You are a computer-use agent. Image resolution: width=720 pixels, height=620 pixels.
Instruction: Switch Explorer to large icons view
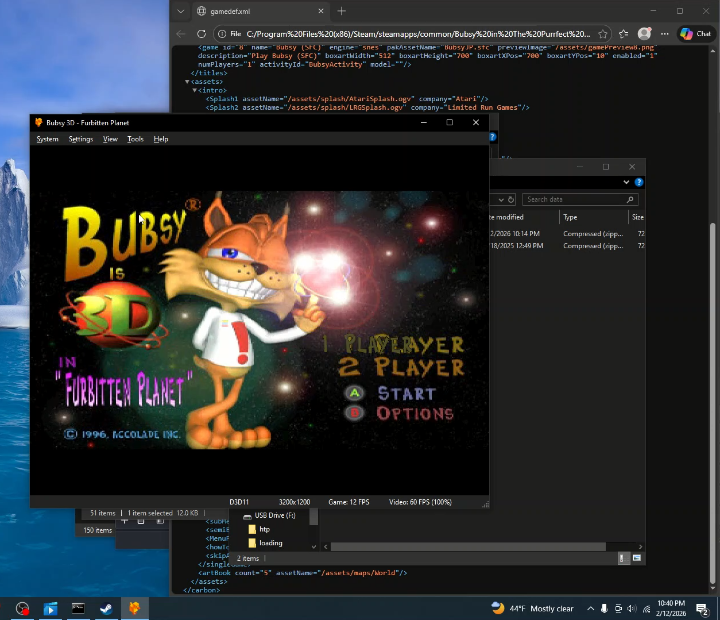pos(637,558)
